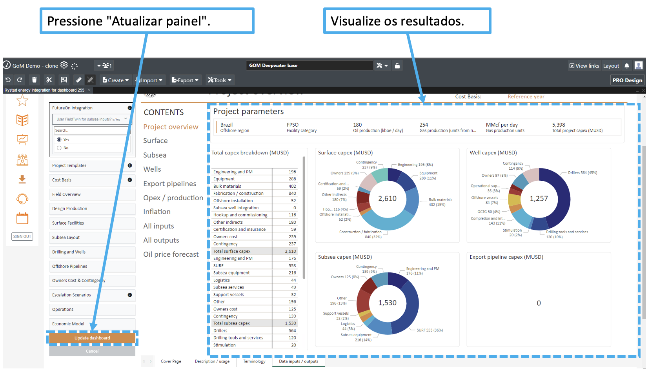
Task: Select the No radio option
Action: 59,148
